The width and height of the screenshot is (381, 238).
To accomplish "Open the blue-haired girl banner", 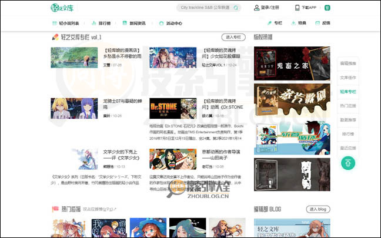I will (292, 138).
